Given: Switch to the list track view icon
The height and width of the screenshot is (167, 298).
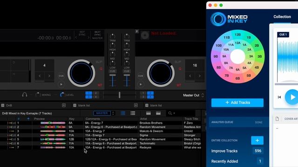Looking at the screenshot, I should (133, 113).
